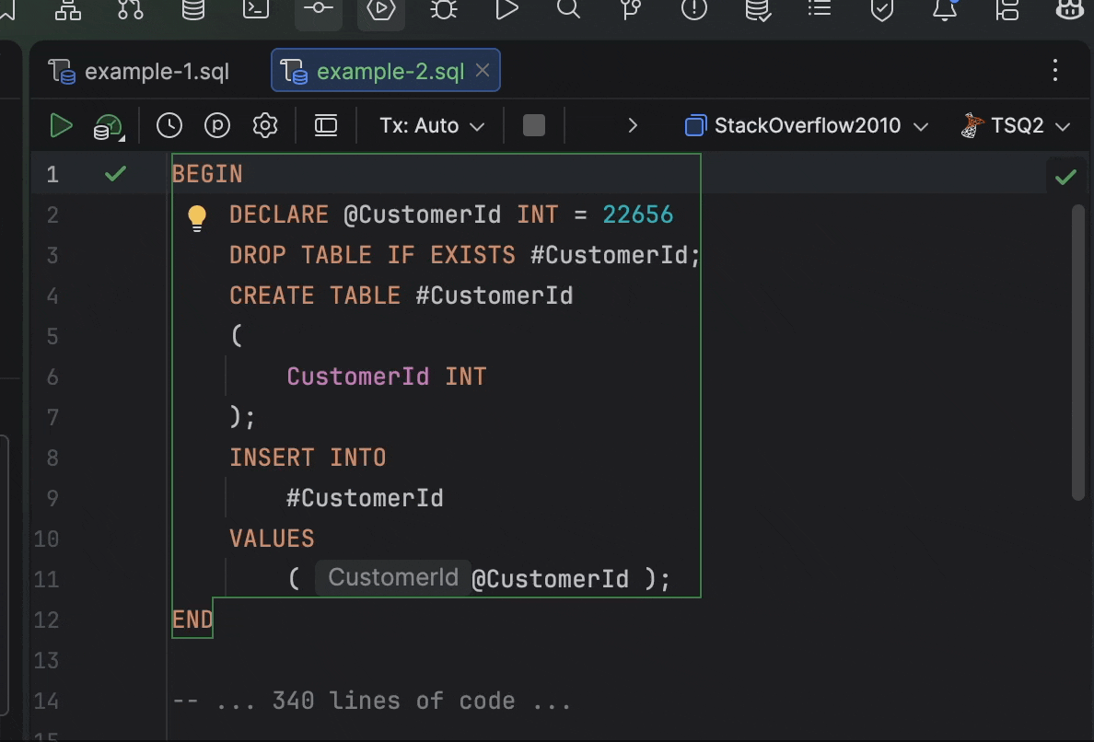Screen dimensions: 1094x742
Task: Open the Find magnifier icon in top bar
Action: tap(568, 10)
